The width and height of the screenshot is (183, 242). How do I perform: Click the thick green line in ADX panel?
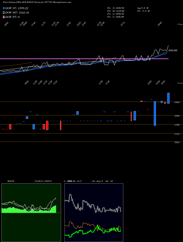93,231
